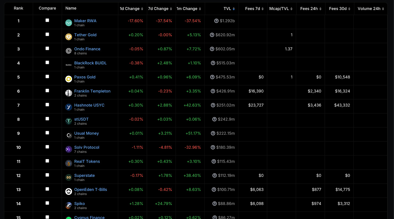The height and width of the screenshot is (219, 394).
Task: Sort table by 1d Change
Action: pyautogui.click(x=132, y=9)
